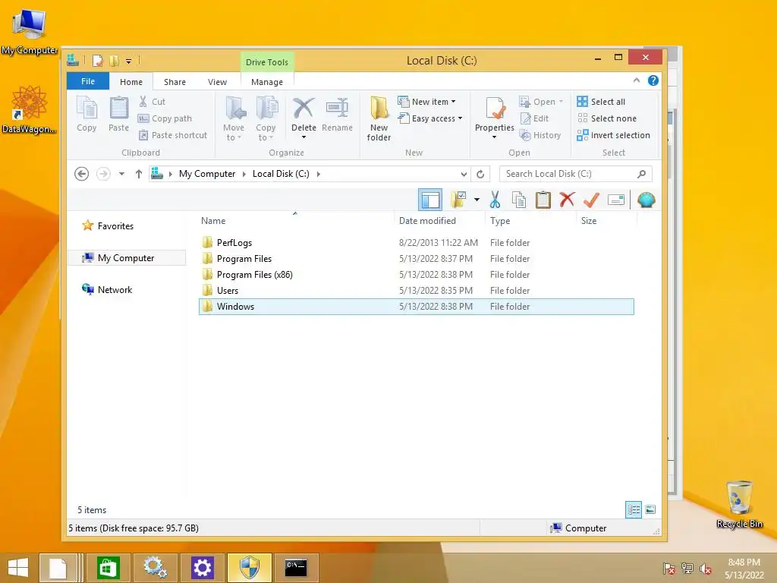Refresh the folder view
This screenshot has width=777, height=583.
click(480, 174)
